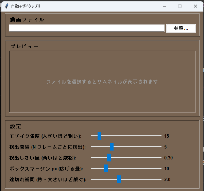This screenshot has height=191, width=204.
Task: Click the 検出しきい値 value 0.30
Action: click(x=168, y=158)
